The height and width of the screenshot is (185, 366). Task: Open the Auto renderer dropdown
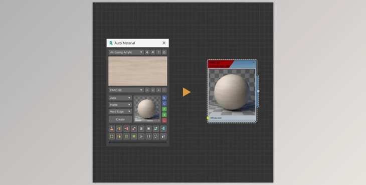120,98
